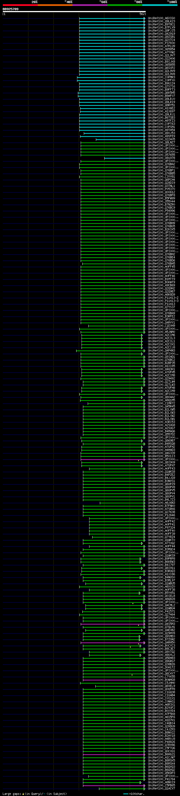
Task: Open isoform hit UniRef100_P11413-3
Action: click(x=163, y=301)
